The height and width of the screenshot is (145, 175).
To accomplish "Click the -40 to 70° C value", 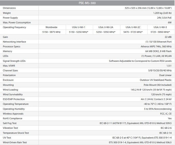I will tap(157, 104).
